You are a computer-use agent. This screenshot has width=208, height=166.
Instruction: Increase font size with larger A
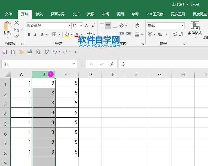click(x=87, y=25)
